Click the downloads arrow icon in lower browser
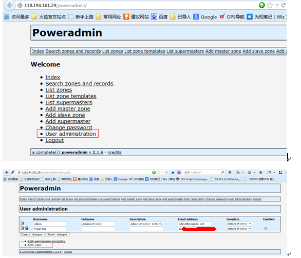The height and width of the screenshot is (258, 301). (x=230, y=172)
